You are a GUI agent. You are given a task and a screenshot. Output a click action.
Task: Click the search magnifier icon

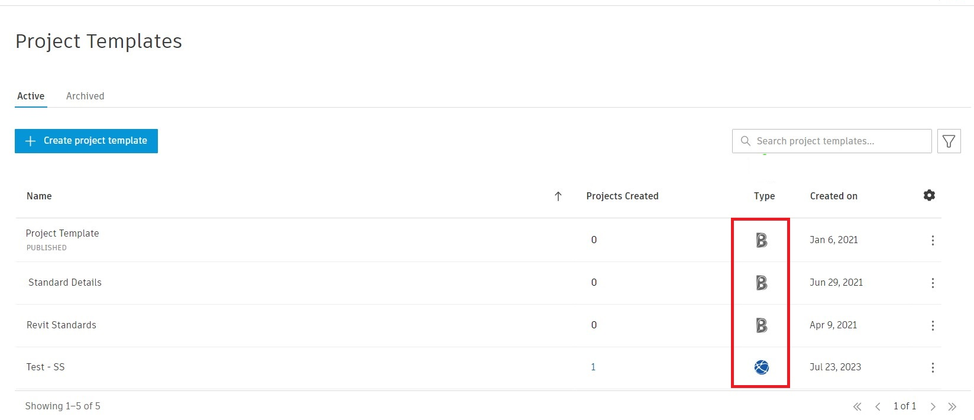[x=745, y=141]
